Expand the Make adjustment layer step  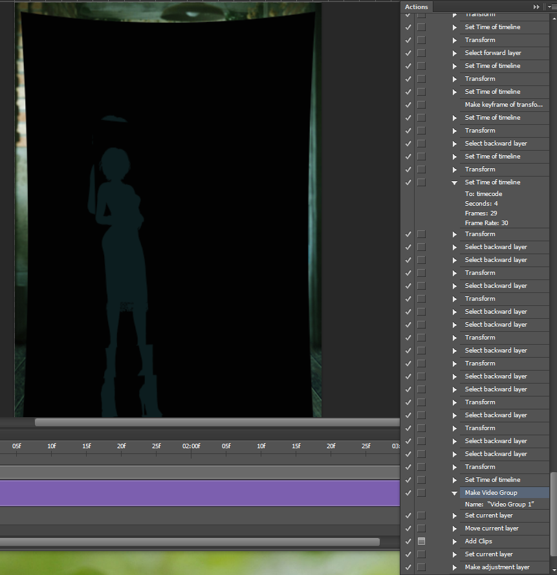tap(454, 567)
